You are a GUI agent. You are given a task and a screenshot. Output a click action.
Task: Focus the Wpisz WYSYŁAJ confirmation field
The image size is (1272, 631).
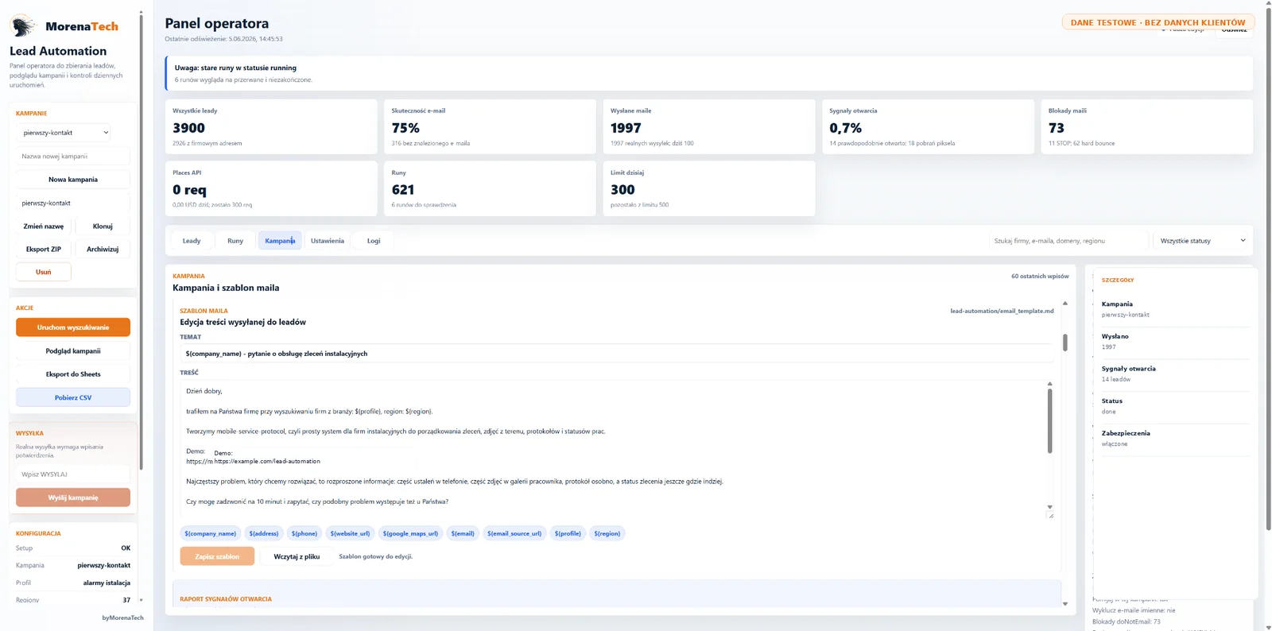[73, 474]
